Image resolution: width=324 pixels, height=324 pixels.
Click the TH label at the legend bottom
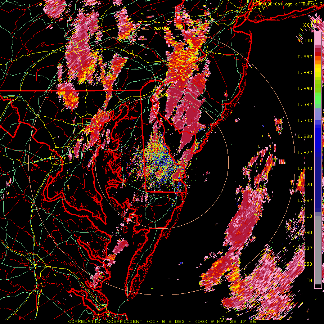pos(309,280)
